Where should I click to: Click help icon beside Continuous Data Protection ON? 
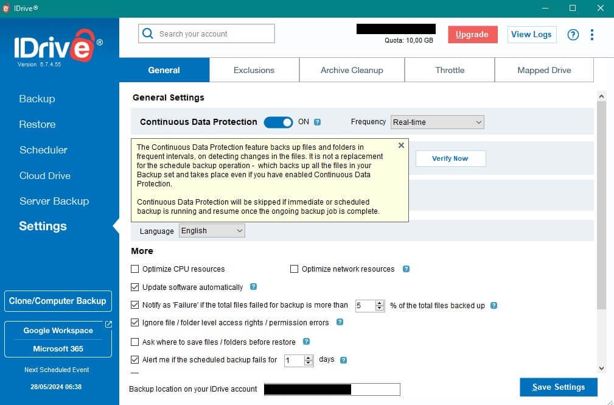click(318, 122)
